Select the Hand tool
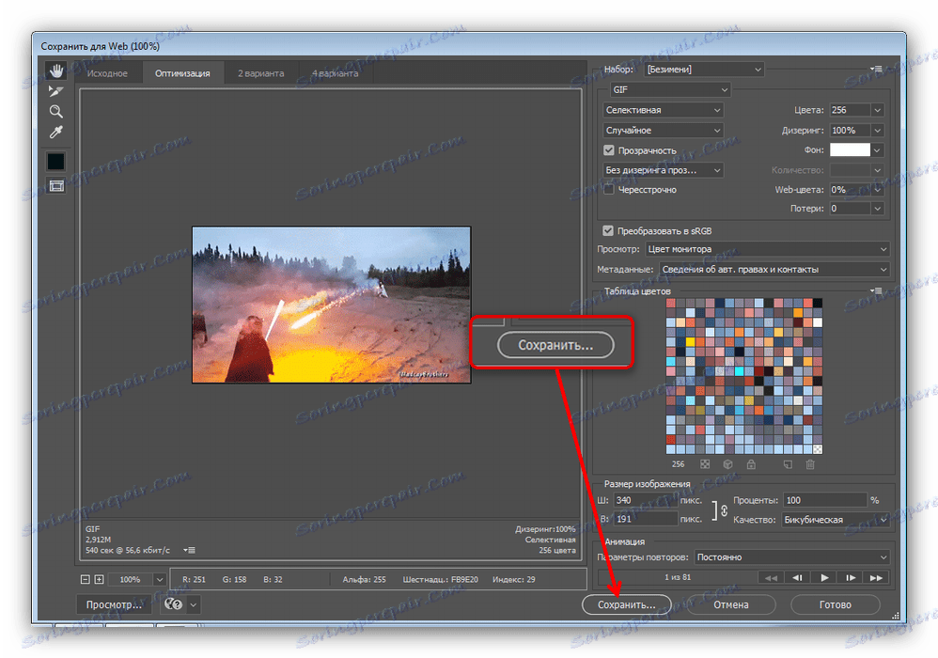The width and height of the screenshot is (938, 658). (x=55, y=70)
